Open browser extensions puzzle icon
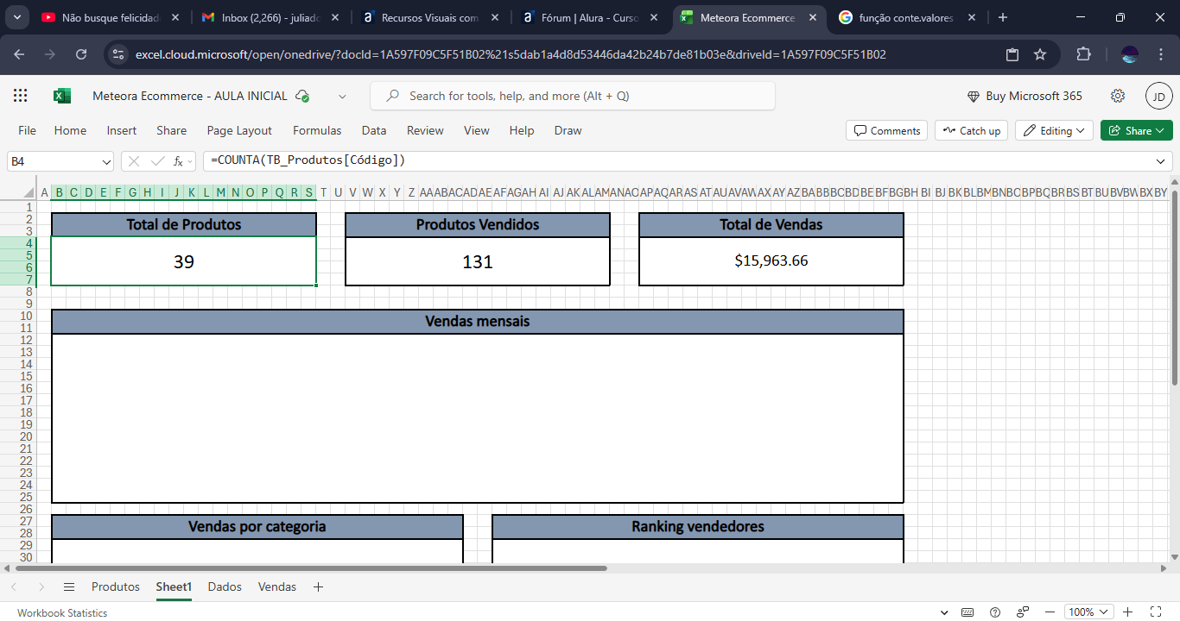This screenshot has width=1180, height=621. pos(1083,54)
